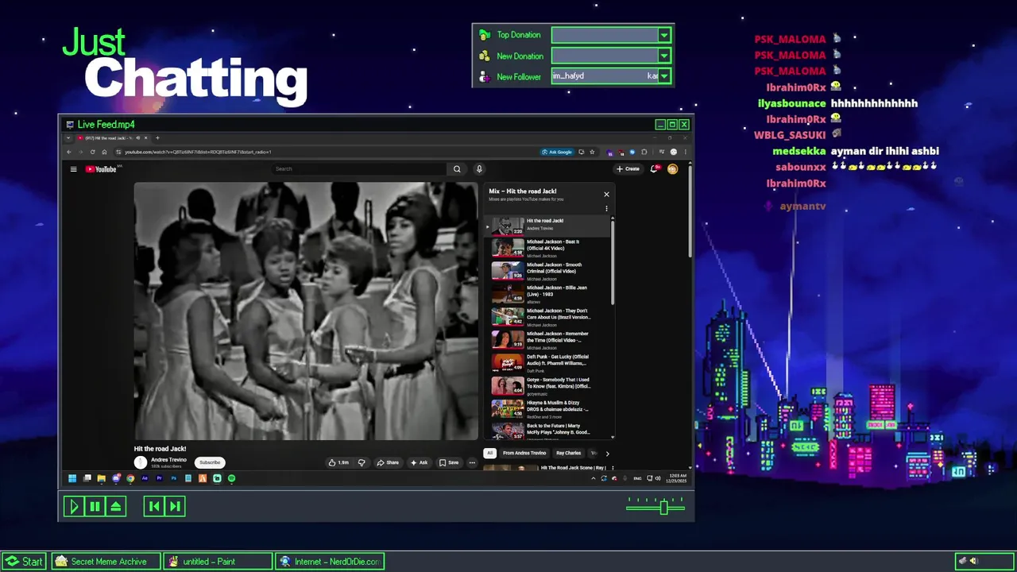Start voice search with the microphone icon
This screenshot has height=572, width=1017.
click(x=479, y=169)
